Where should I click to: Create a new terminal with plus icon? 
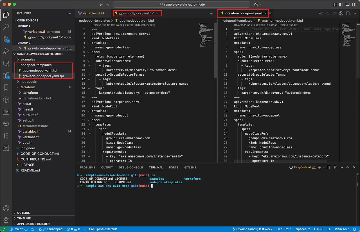(319, 167)
